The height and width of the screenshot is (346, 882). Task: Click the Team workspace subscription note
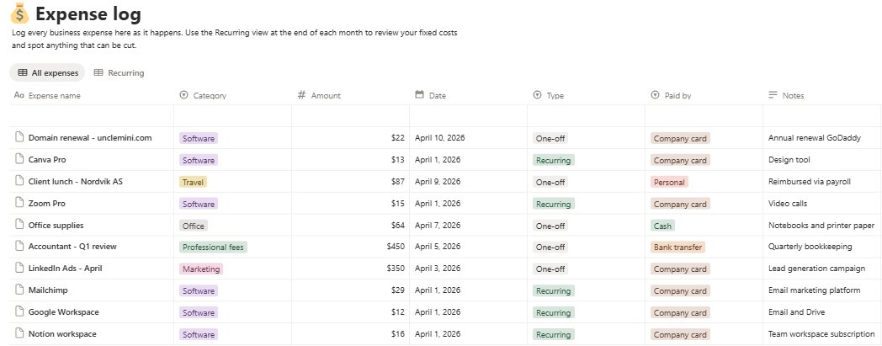tap(821, 333)
